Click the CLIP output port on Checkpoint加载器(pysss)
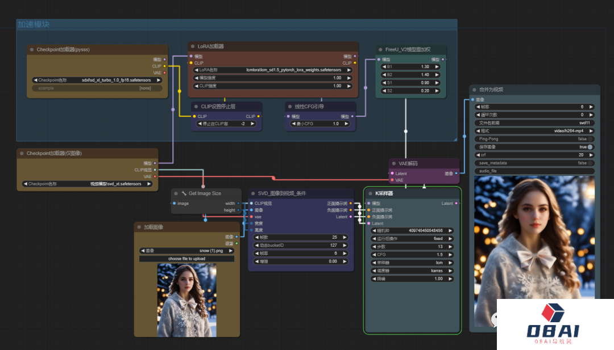The height and width of the screenshot is (350, 614). tap(165, 66)
